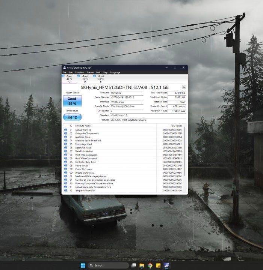Click CrystalDiskInfo icon in the taskbar

click(x=166, y=265)
